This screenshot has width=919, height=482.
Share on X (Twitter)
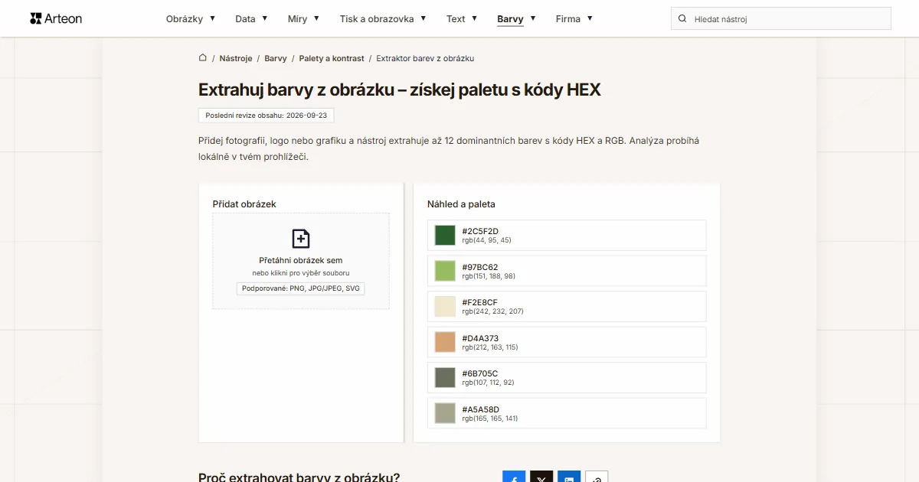(x=541, y=476)
